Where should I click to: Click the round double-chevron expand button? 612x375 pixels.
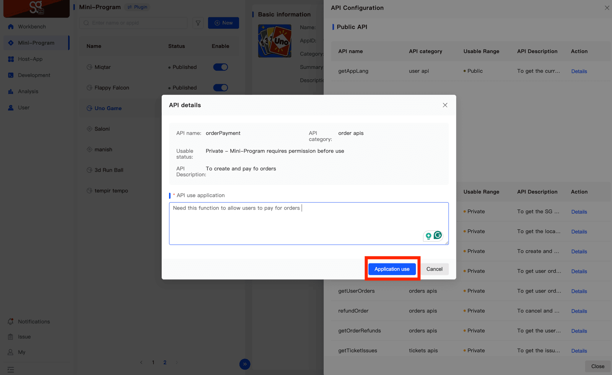pos(245,364)
